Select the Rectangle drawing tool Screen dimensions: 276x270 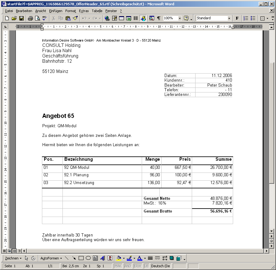(81, 258)
